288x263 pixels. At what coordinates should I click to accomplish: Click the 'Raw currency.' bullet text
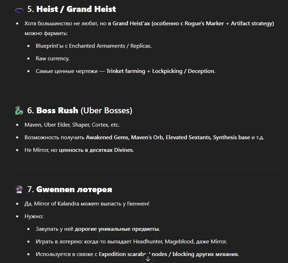pos(53,59)
